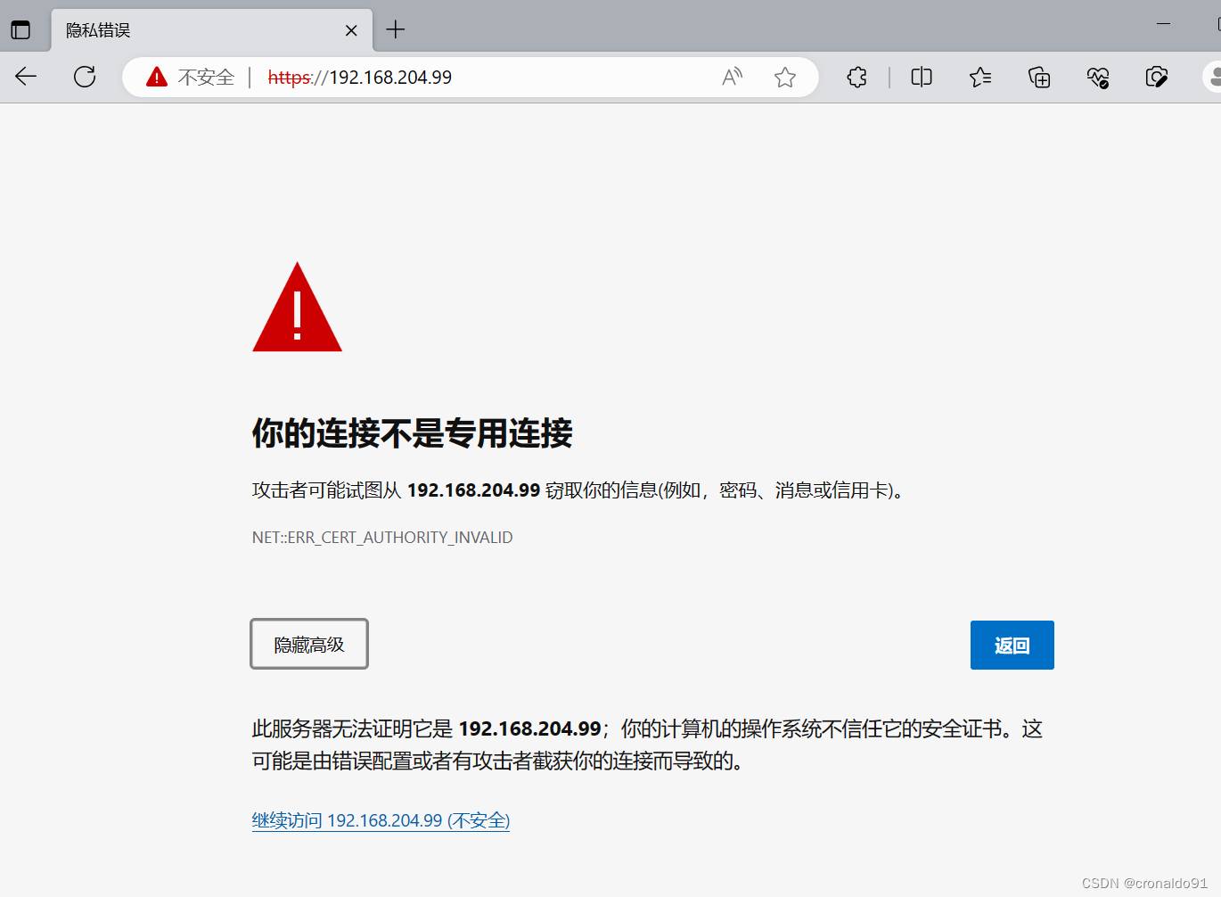Refresh the page

click(85, 77)
